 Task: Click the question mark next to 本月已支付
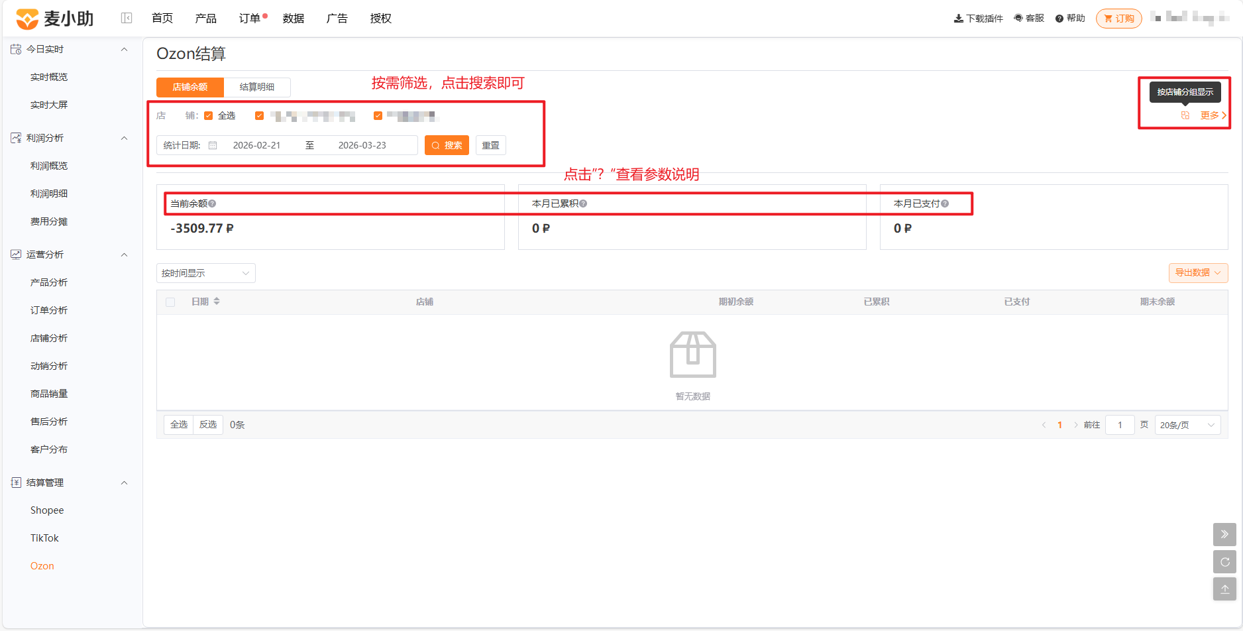coord(945,203)
